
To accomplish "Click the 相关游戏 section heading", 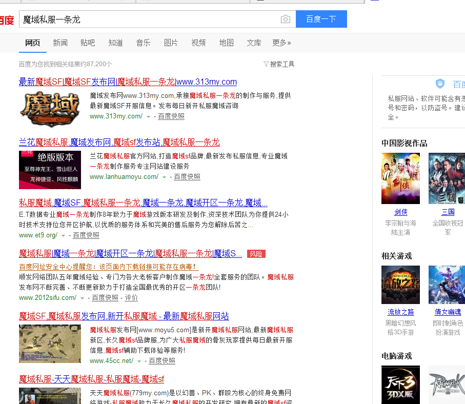I will click(396, 256).
